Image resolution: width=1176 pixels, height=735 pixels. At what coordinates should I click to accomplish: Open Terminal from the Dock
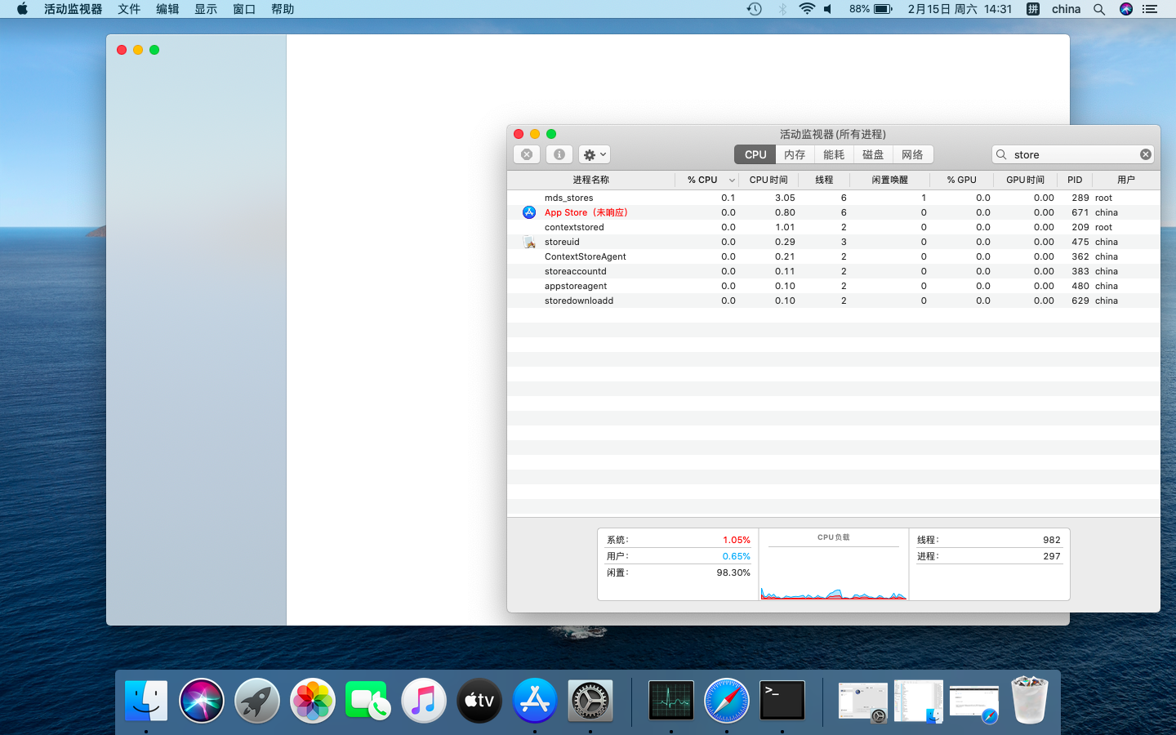point(782,701)
